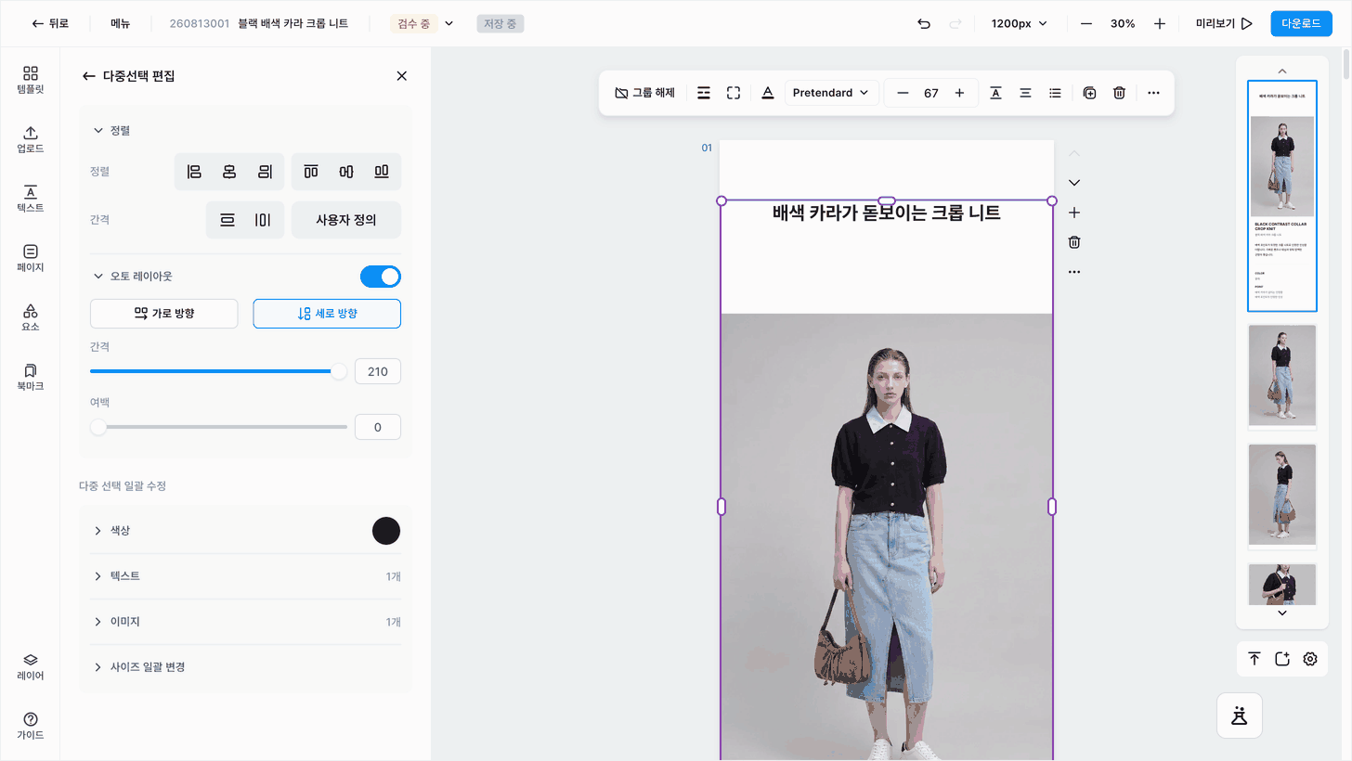1352x761 pixels.
Task: Align selection to the top edge
Action: pos(311,172)
